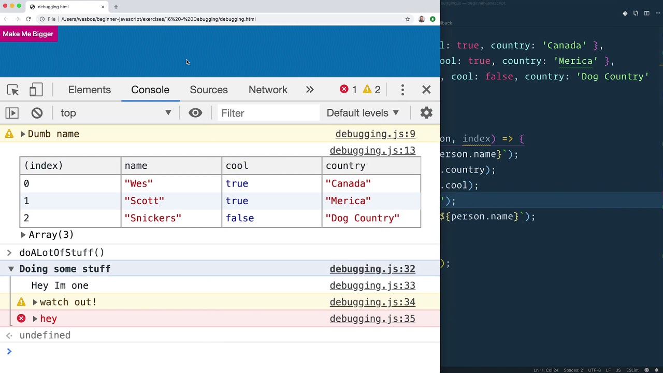
Task: Open the Chrome profile avatar
Action: (421, 19)
